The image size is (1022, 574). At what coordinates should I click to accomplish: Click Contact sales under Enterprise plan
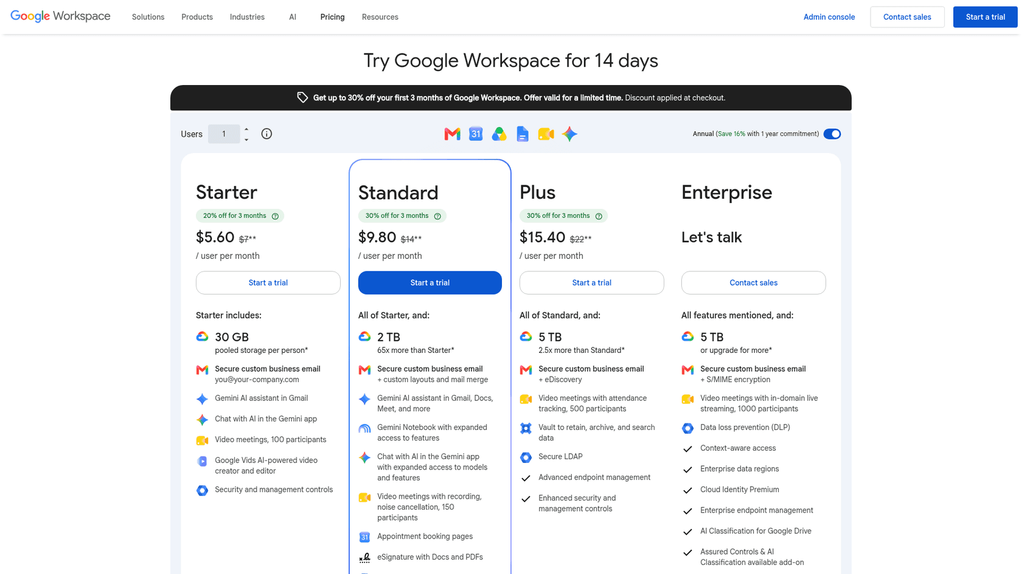click(754, 282)
